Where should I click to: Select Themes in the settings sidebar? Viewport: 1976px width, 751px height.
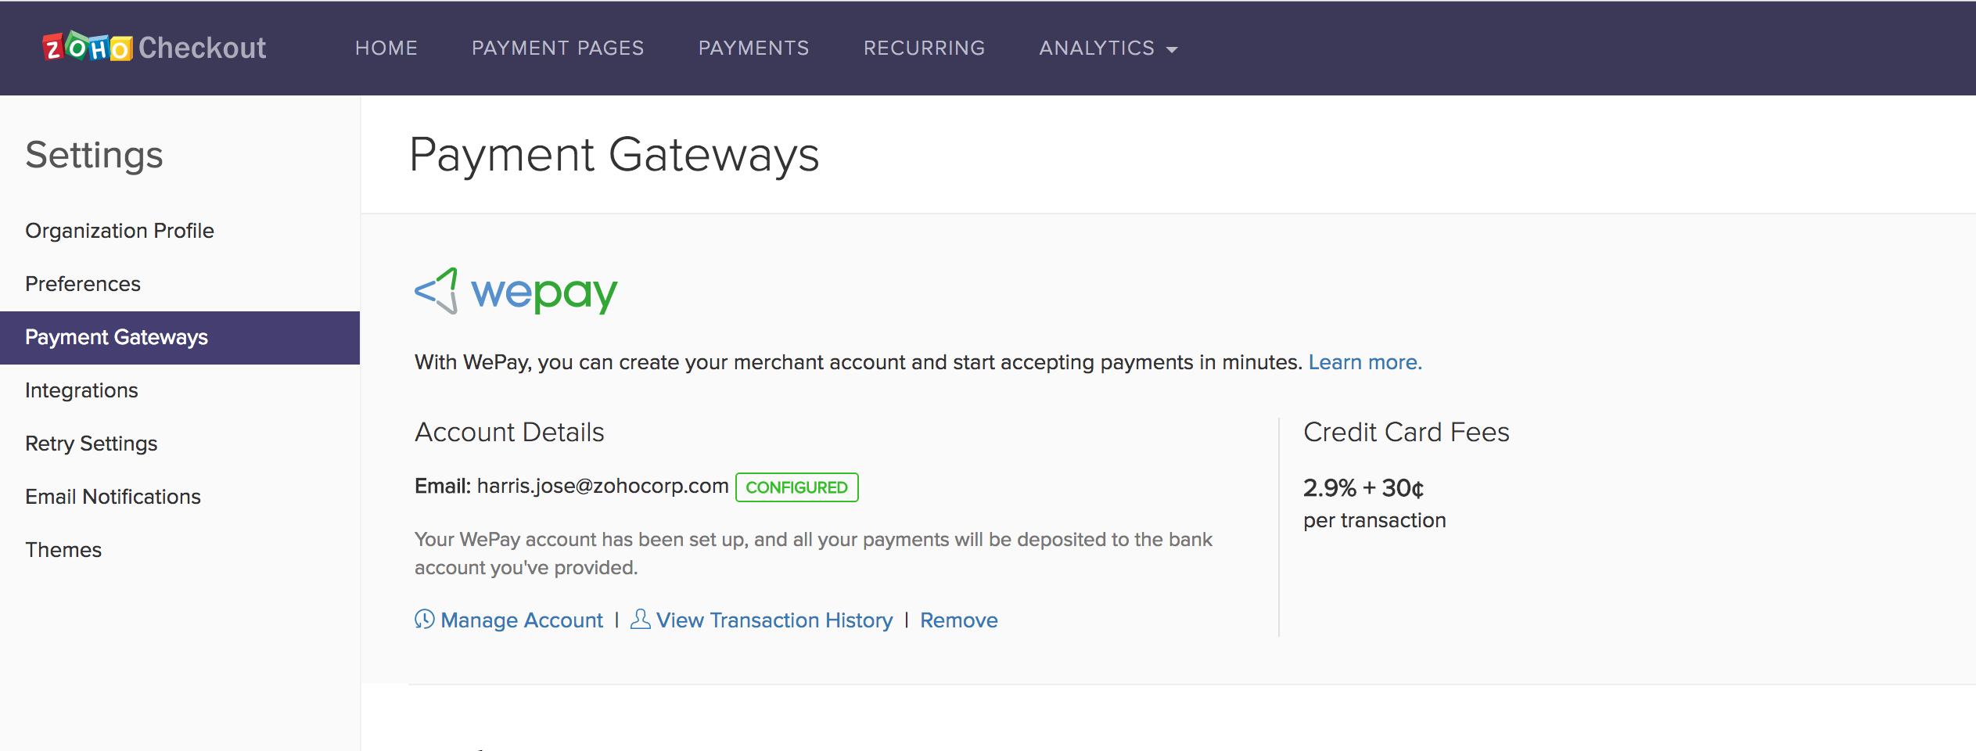pyautogui.click(x=63, y=550)
